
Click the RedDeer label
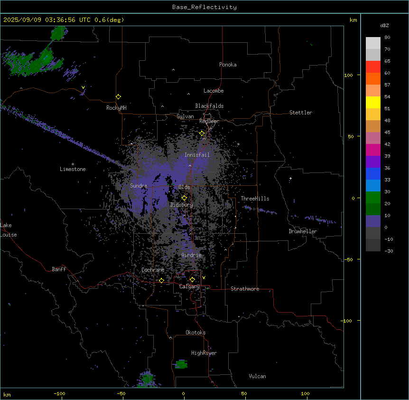click(209, 121)
